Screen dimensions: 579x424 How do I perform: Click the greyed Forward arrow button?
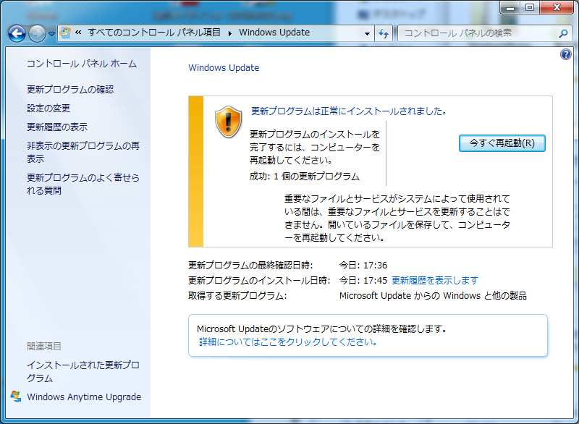(x=37, y=33)
